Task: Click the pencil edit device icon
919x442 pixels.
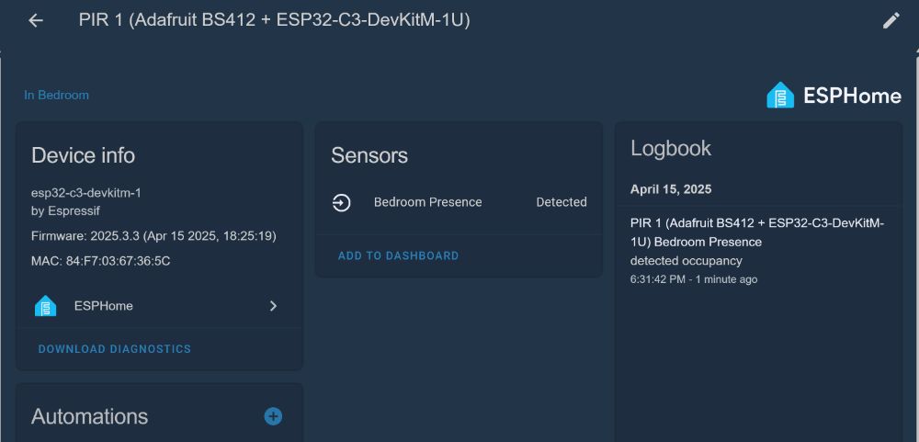Action: [x=891, y=20]
